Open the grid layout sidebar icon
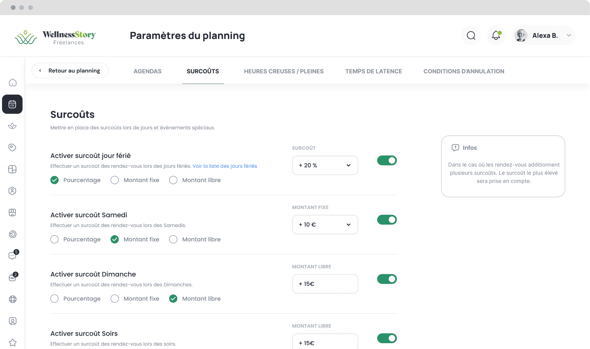Image resolution: width=590 pixels, height=349 pixels. [12, 169]
